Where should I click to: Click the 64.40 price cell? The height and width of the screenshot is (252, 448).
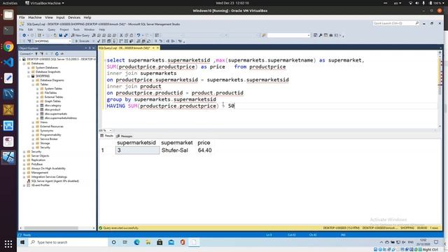pos(205,150)
